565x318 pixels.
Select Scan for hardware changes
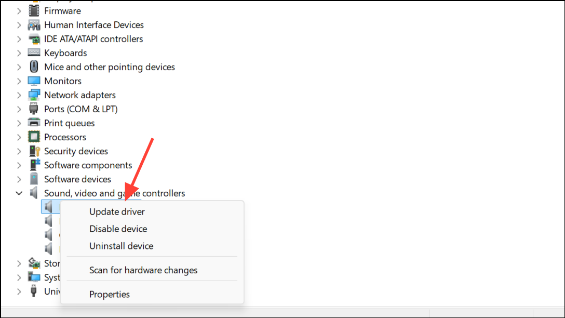coord(143,270)
